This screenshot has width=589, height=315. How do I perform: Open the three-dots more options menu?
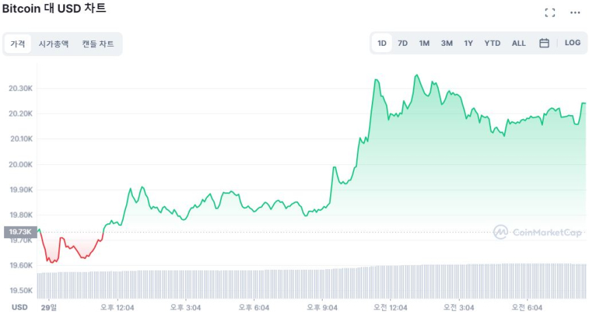(x=575, y=12)
